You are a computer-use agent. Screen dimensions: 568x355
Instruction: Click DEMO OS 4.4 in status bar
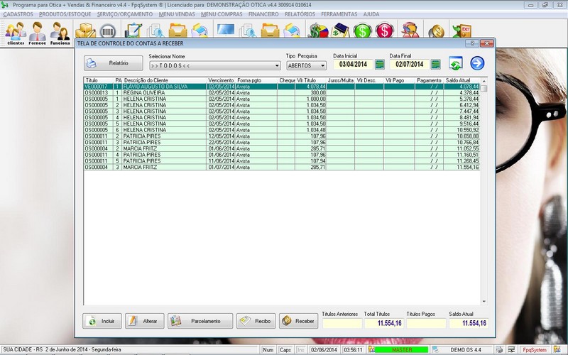coord(466,350)
